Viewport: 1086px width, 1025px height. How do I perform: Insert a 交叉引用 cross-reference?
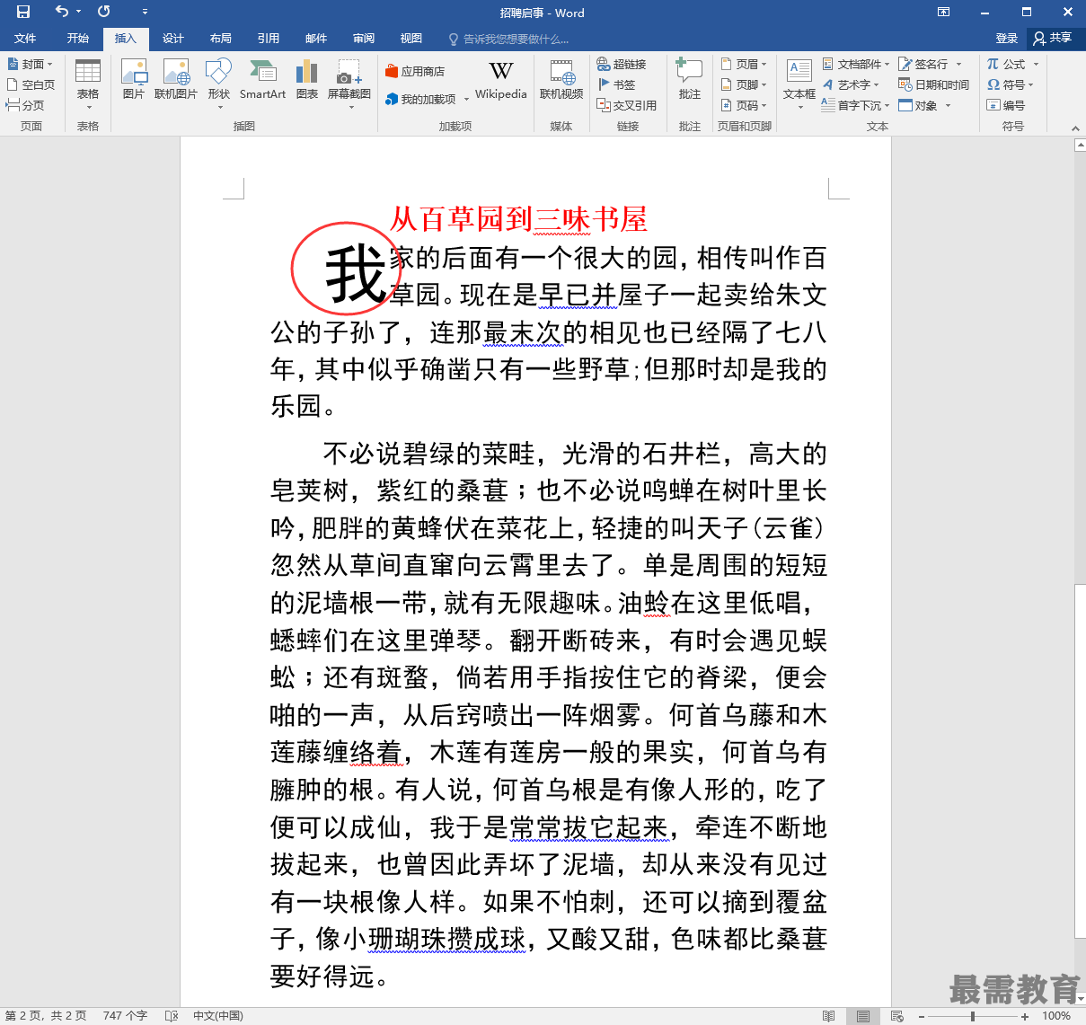click(627, 105)
